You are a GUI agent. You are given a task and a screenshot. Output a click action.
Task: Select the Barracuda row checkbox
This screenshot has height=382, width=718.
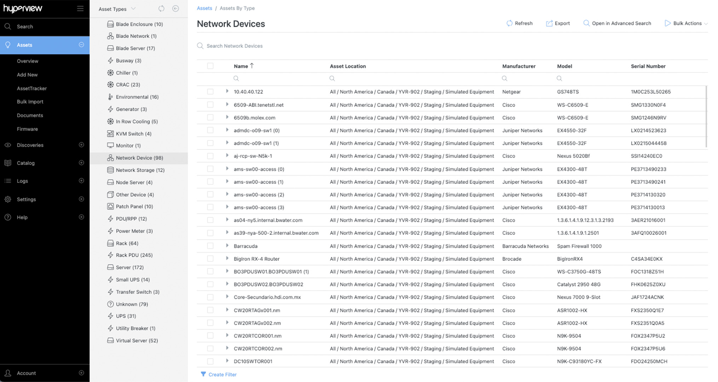pyautogui.click(x=210, y=246)
